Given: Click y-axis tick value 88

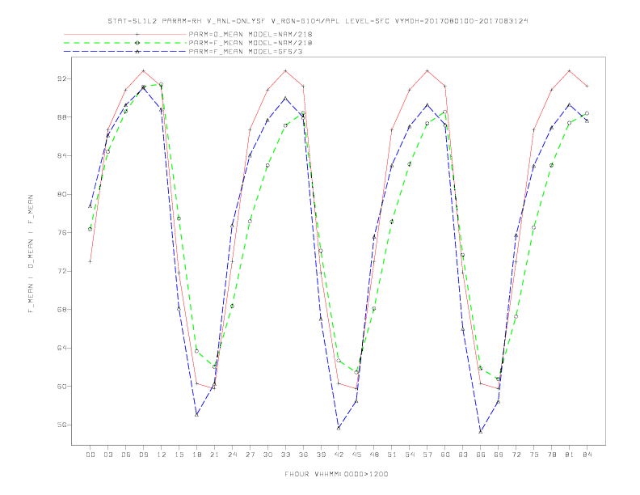Looking at the screenshot, I should click(x=61, y=117).
